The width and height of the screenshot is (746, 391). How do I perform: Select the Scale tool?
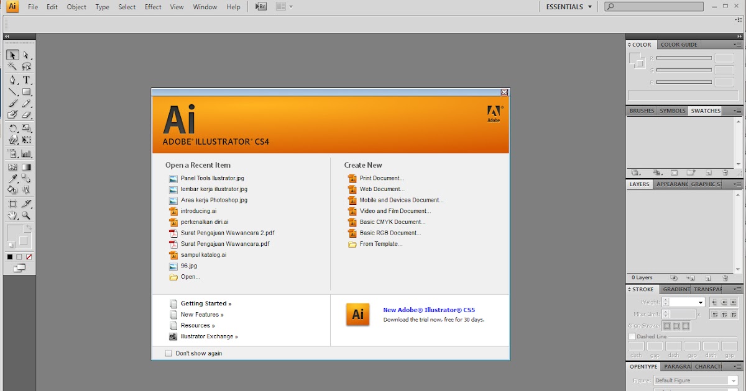26,128
